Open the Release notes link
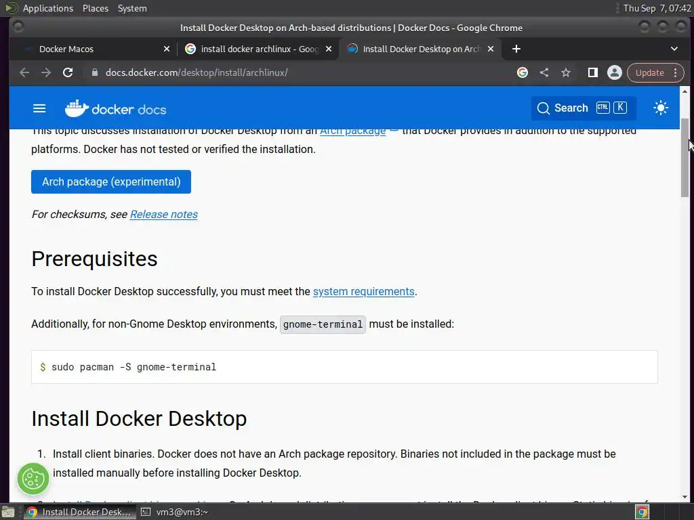694x520 pixels. pyautogui.click(x=164, y=215)
